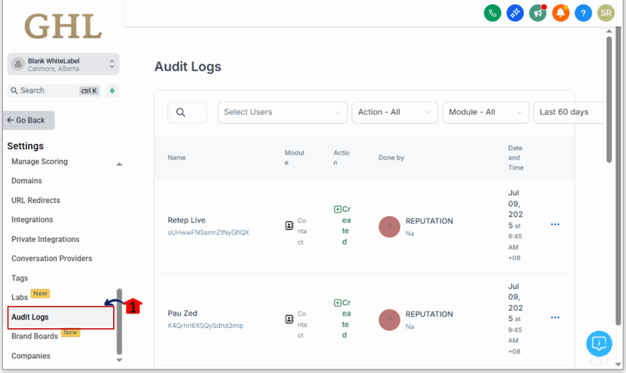Open the blue AI sparkle icon

[x=515, y=13]
